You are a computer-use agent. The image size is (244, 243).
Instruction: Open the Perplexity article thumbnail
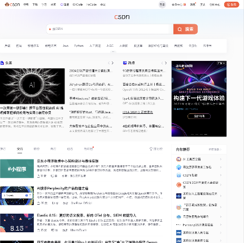click(x=17, y=196)
